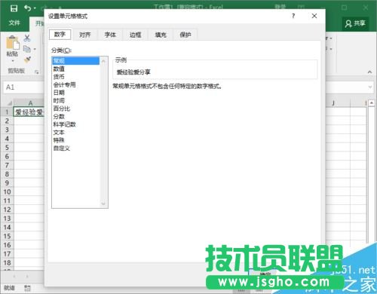Viewport: 377px width, 294px height.
Task: Click the Paste clipboard icon
Action: click(x=13, y=42)
